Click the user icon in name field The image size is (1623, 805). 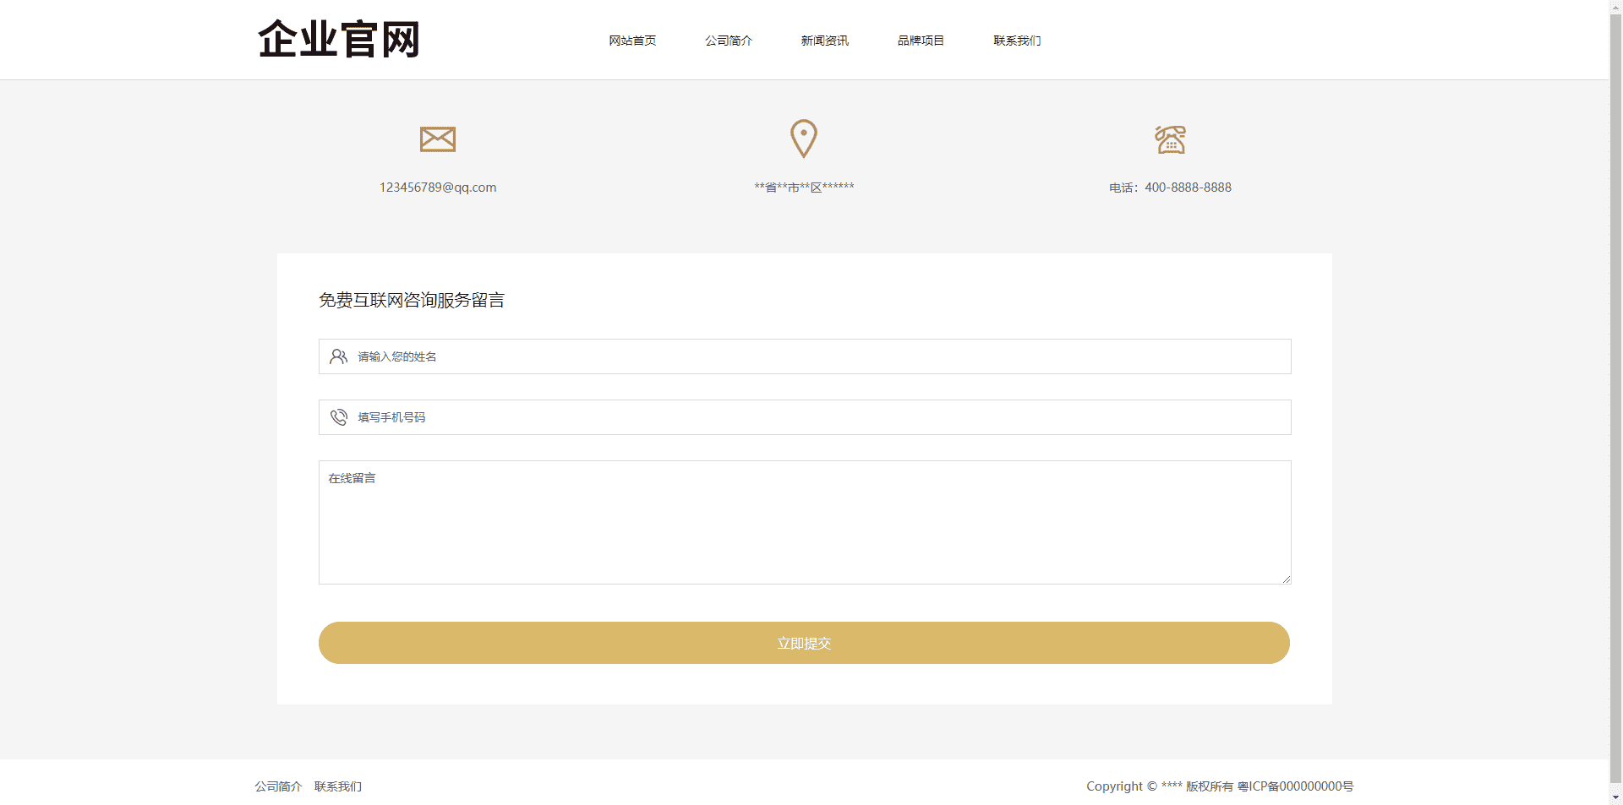coord(338,356)
